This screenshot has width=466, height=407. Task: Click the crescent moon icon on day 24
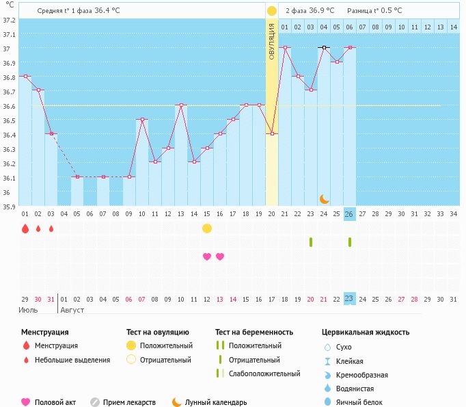coord(324,199)
